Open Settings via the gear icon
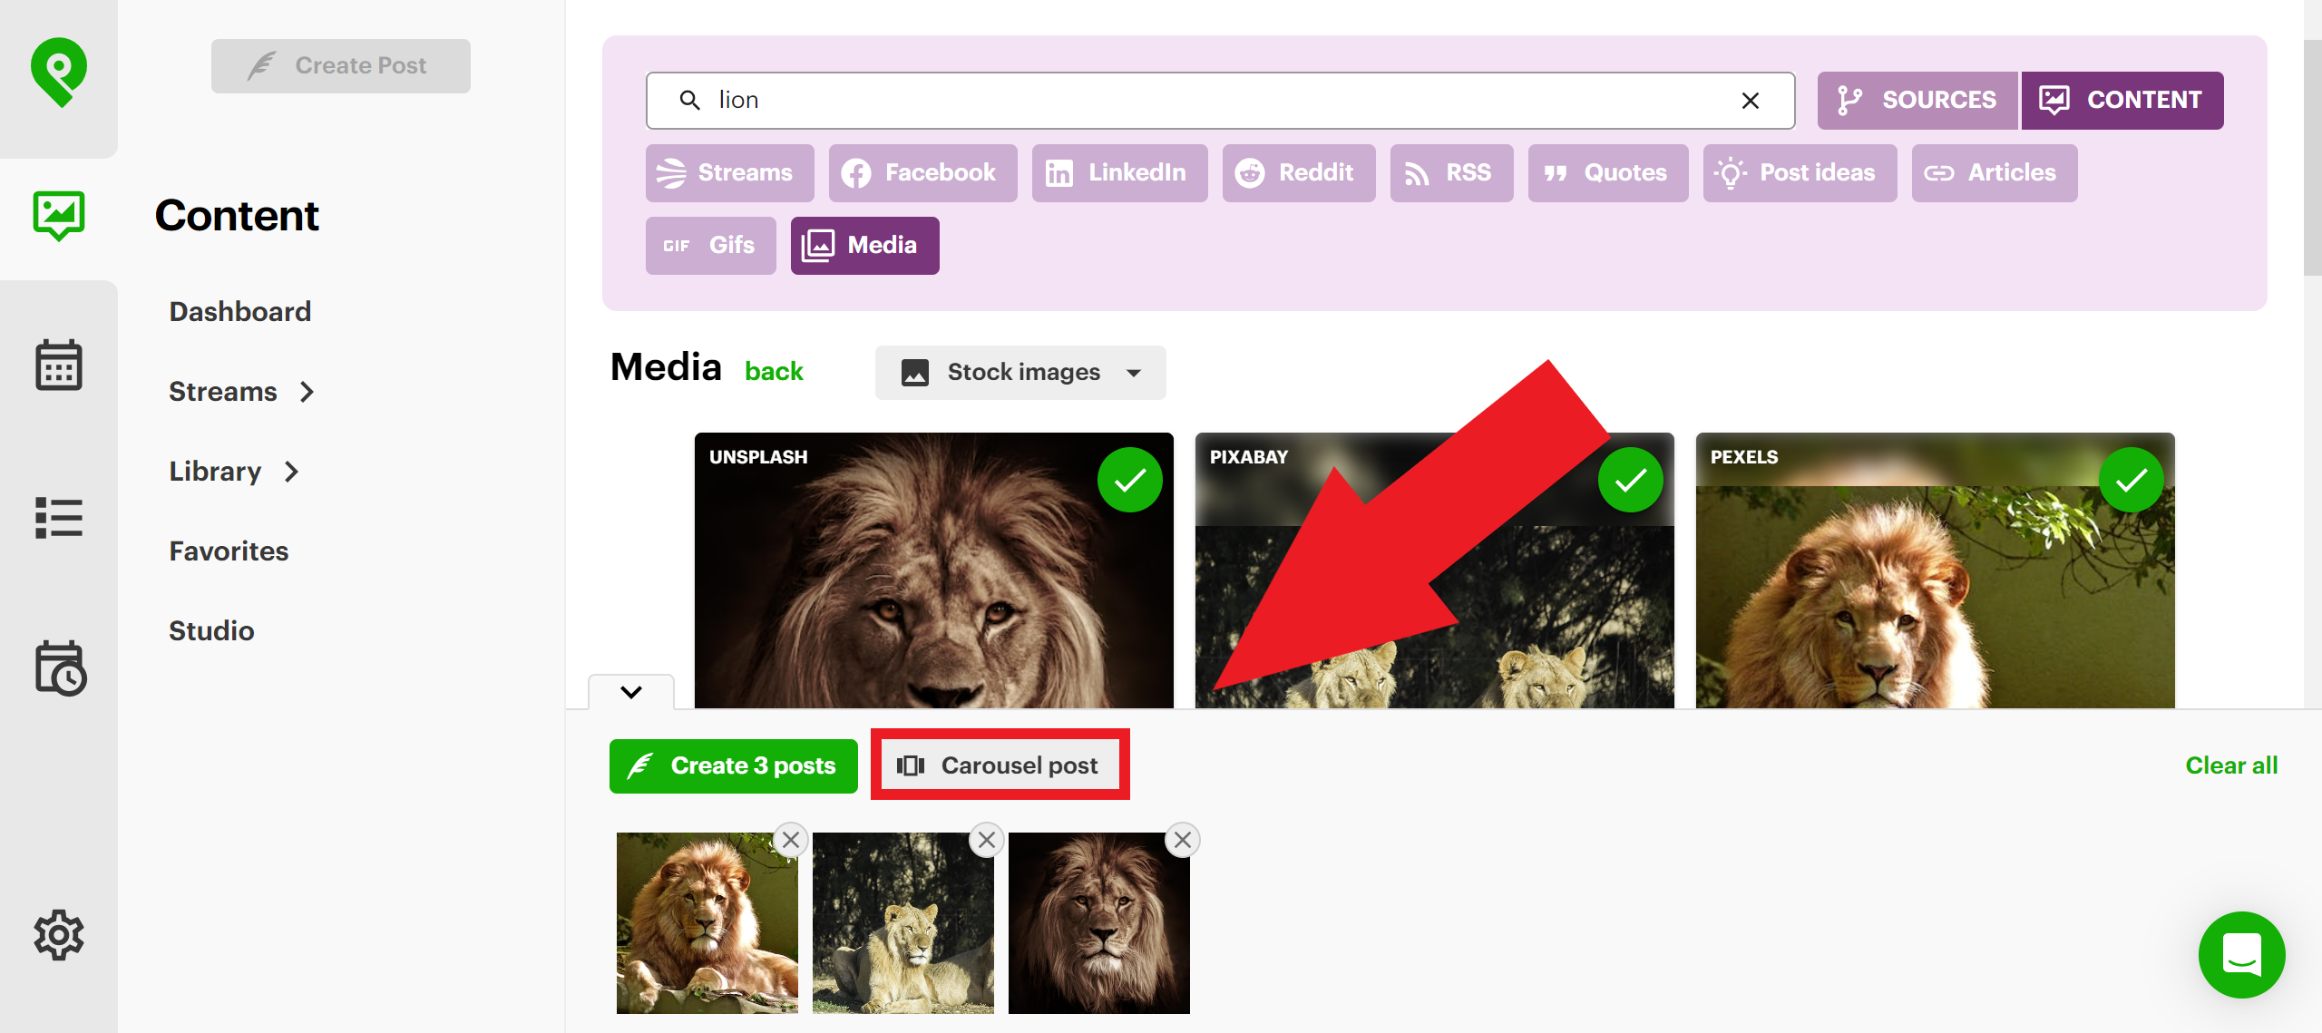2322x1033 pixels. point(57,934)
